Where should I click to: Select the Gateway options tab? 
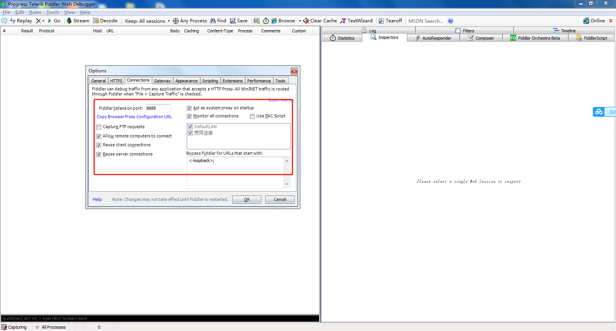pos(162,81)
